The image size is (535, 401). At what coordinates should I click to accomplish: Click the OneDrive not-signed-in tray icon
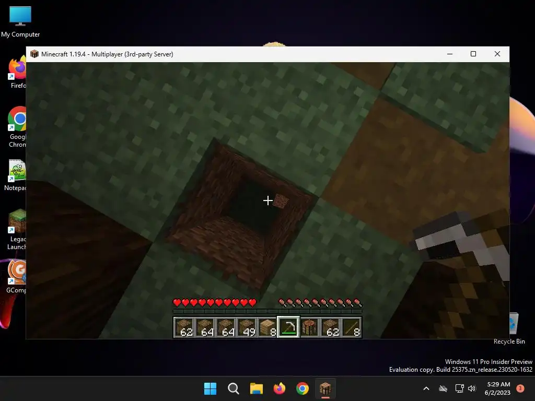(443, 388)
